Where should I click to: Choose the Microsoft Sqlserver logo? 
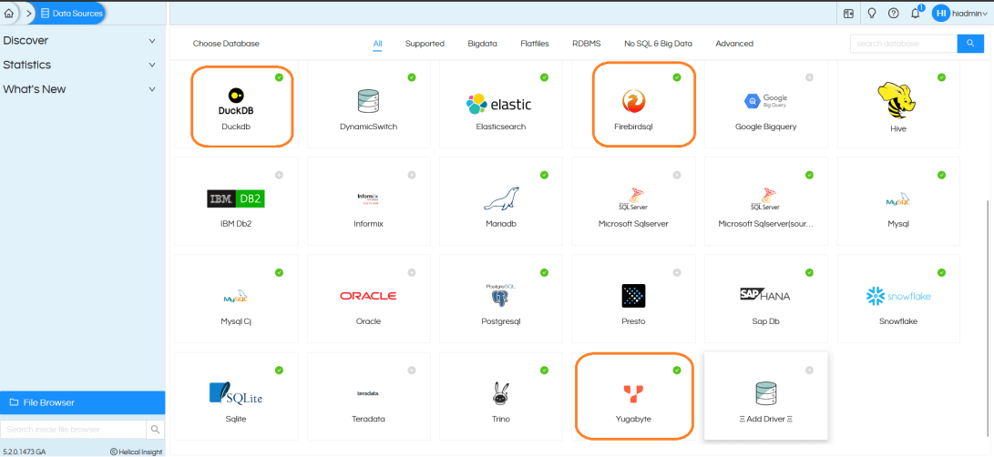tap(633, 199)
